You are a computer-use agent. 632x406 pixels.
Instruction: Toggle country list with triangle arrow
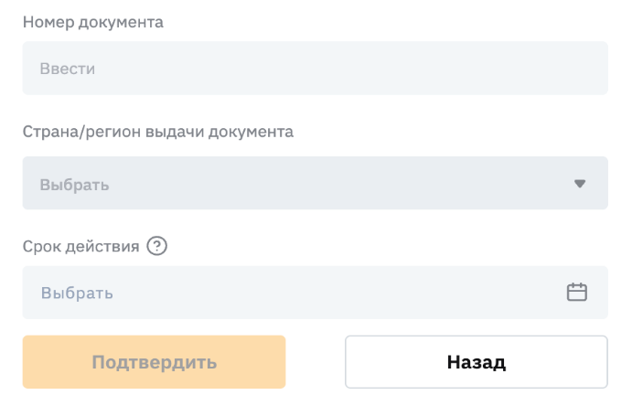[579, 184]
